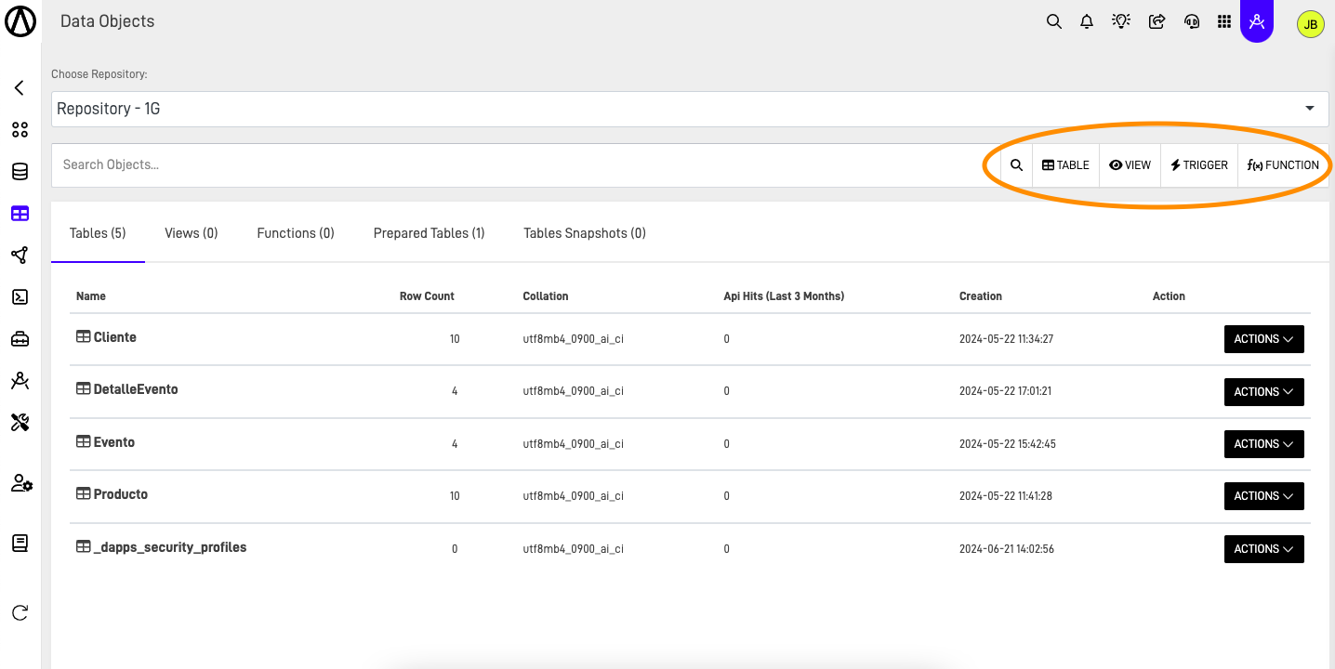Screen dimensions: 1335x669
Task: Click the lightbulb tips icon
Action: (1121, 21)
